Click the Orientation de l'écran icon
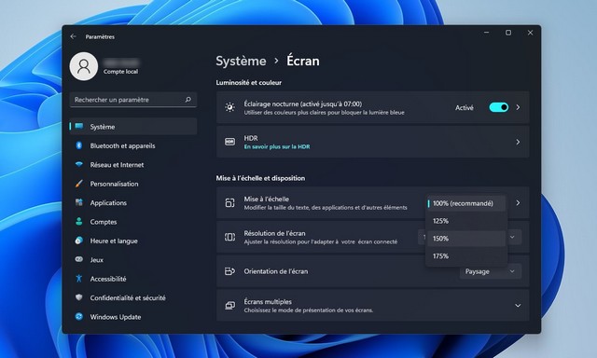Image resolution: width=597 pixels, height=358 pixels. click(x=229, y=271)
